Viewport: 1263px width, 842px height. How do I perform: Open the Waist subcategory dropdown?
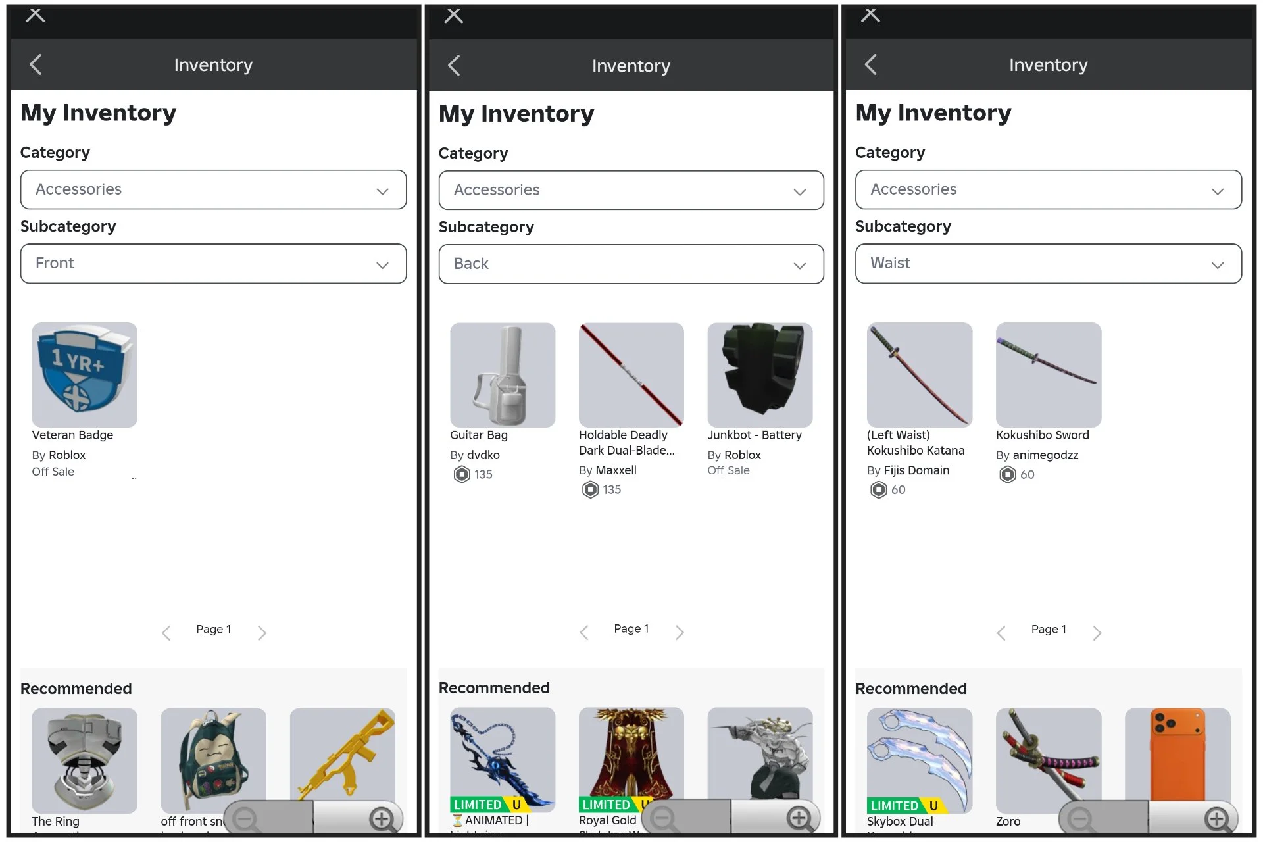tap(1048, 264)
